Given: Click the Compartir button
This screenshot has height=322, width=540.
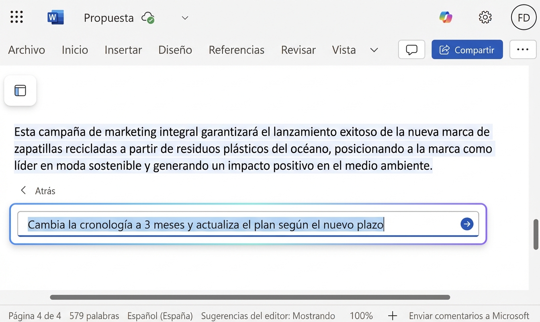Looking at the screenshot, I should [x=467, y=50].
